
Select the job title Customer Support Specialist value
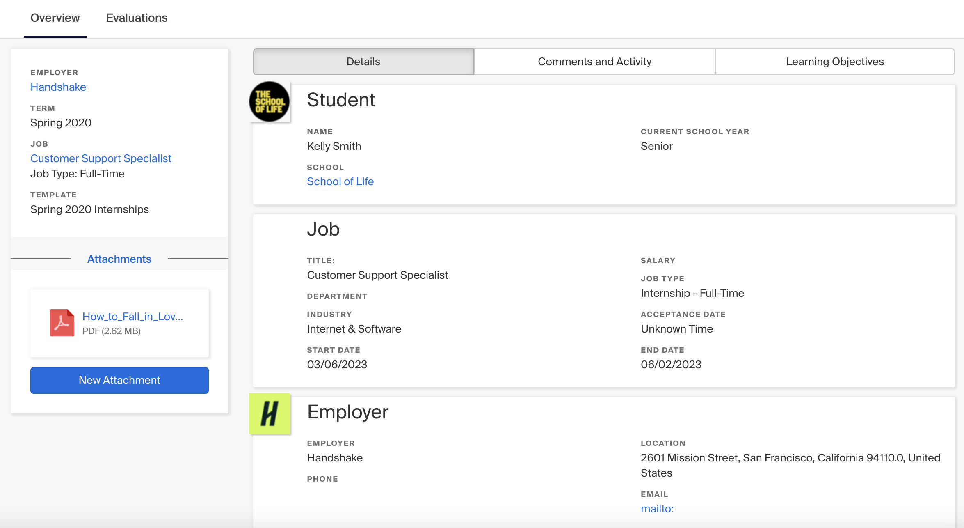(x=377, y=275)
